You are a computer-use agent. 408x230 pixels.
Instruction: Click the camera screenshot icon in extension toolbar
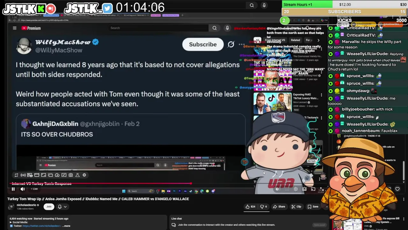point(70,175)
